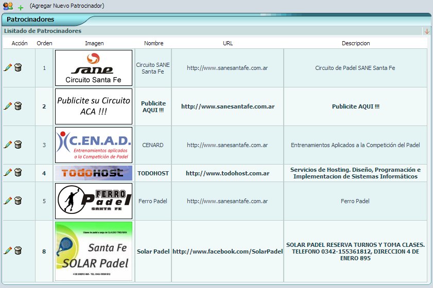
Task: Click the Santa Fe SOLAR Padel image
Action: (94, 251)
